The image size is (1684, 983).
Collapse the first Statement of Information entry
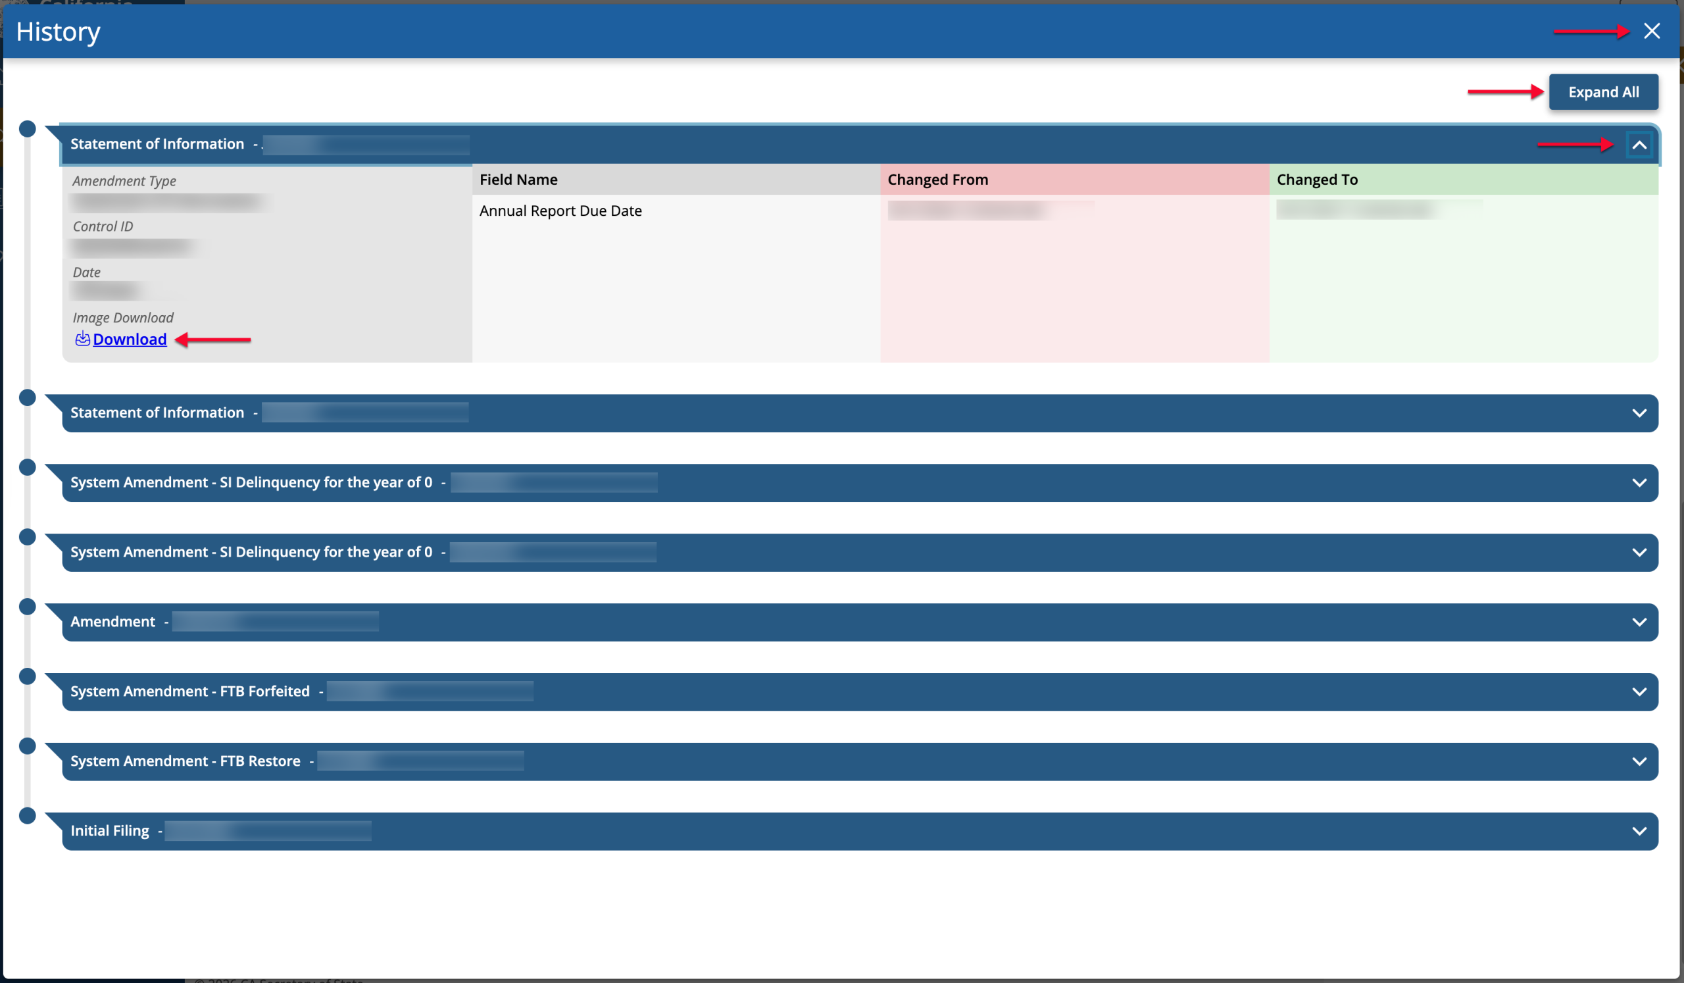pos(1639,145)
